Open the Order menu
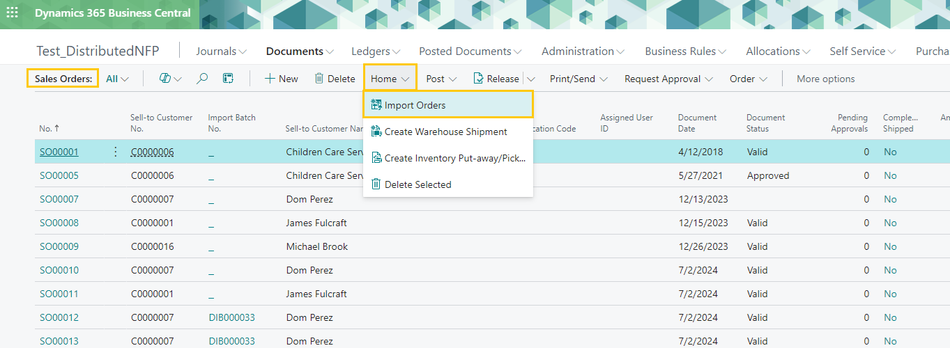 (749, 79)
